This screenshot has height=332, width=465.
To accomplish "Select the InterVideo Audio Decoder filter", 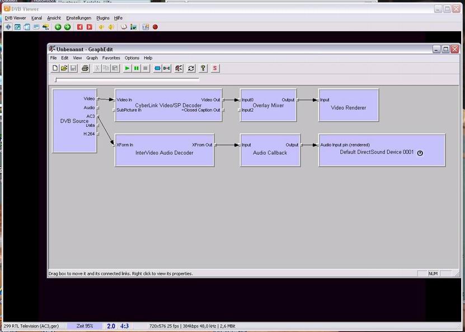I will (164, 153).
